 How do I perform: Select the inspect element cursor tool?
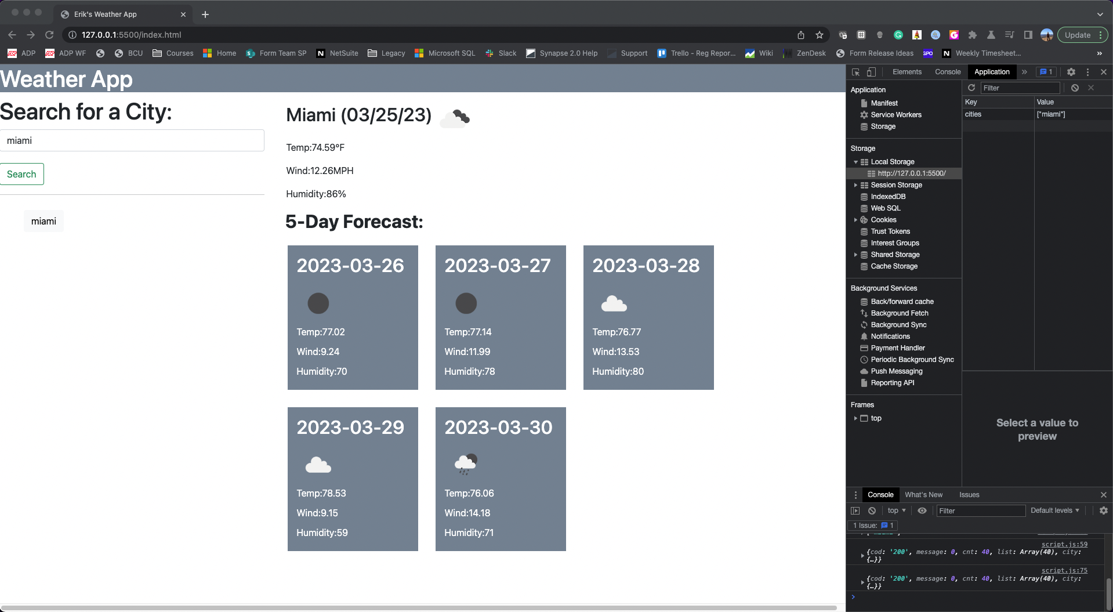[856, 72]
